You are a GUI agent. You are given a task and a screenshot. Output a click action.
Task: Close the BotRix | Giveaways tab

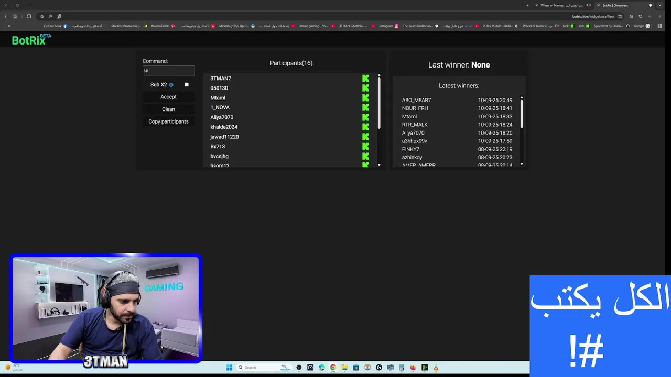[x=598, y=5]
